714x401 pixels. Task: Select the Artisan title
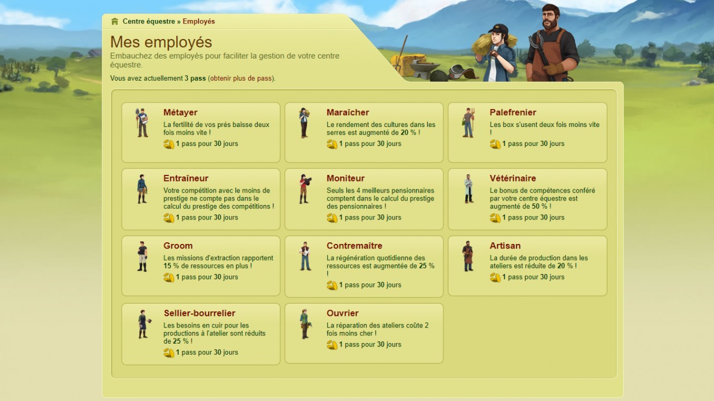[505, 246]
